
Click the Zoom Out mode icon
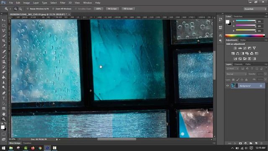21,9
